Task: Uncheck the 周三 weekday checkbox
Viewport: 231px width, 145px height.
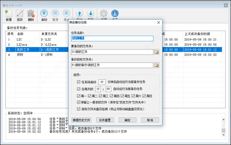Action: tap(100, 96)
